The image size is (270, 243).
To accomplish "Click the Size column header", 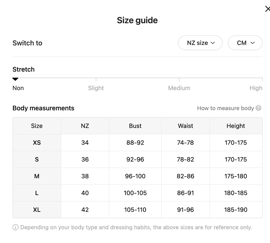I will click(x=37, y=126).
